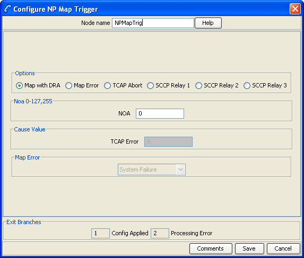
Task: Click the Processing Error branch number box
Action: pyautogui.click(x=160, y=233)
